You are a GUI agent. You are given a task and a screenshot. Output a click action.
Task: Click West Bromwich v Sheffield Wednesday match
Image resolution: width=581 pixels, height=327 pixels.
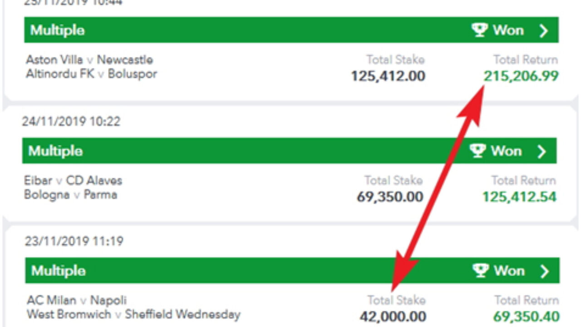tap(133, 314)
